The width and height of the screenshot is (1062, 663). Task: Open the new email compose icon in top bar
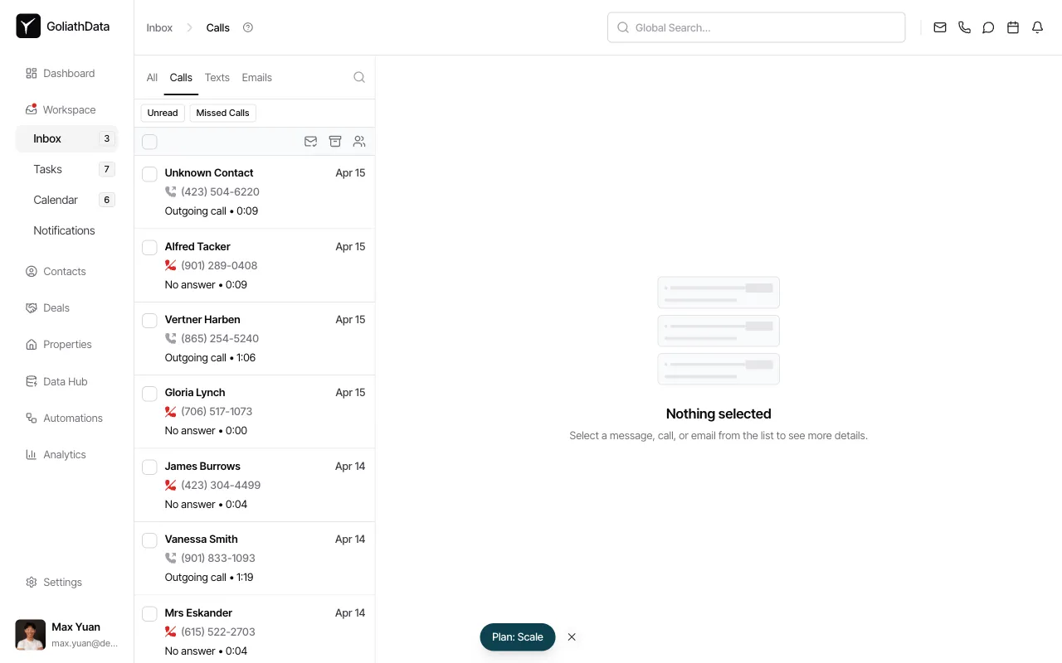940,27
